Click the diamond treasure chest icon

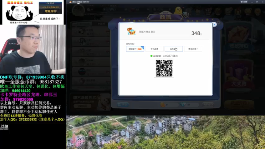coord(131,31)
